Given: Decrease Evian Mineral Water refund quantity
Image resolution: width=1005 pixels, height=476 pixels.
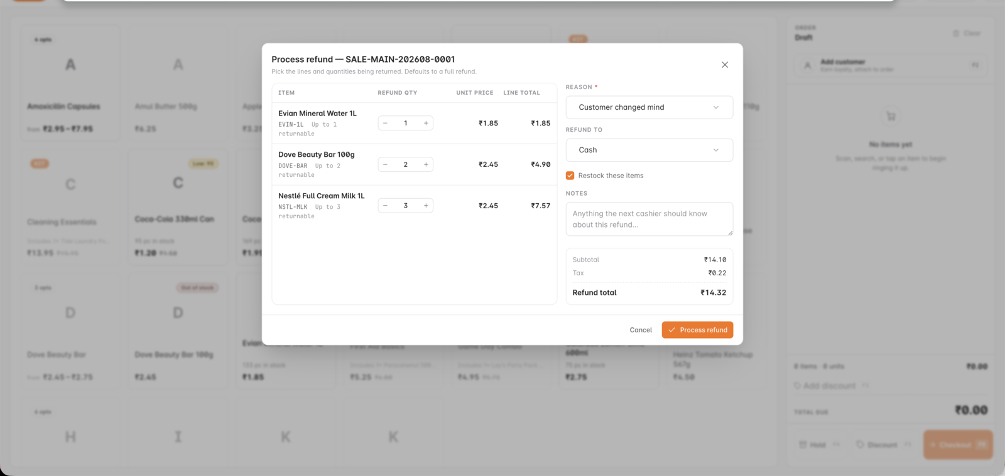Looking at the screenshot, I should (x=386, y=123).
